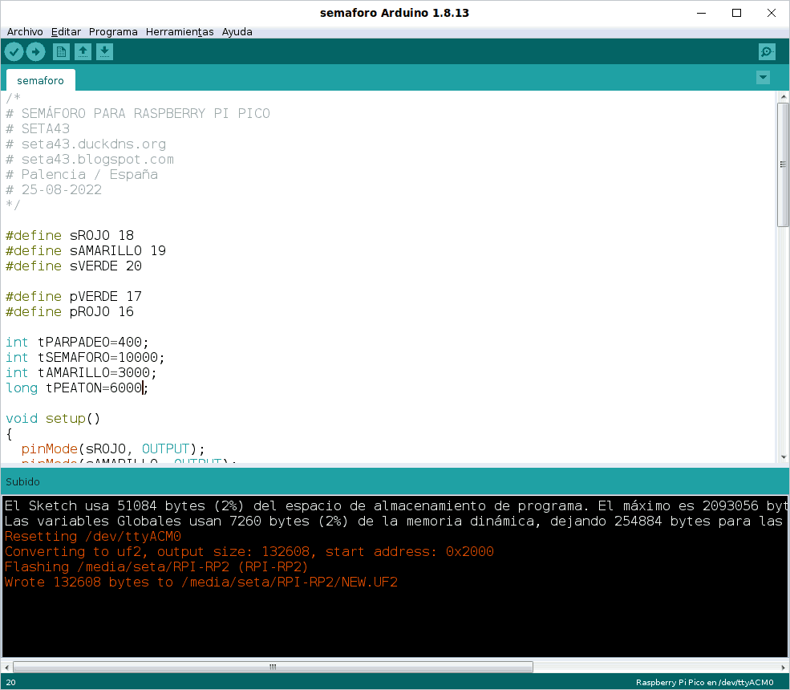Maximize the Arduino window
Viewport: 790px width, 690px height.
[x=736, y=13]
